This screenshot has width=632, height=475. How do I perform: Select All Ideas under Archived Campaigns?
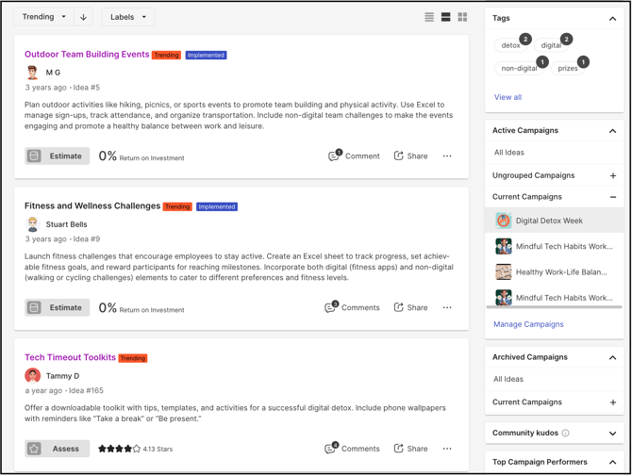[x=508, y=379]
